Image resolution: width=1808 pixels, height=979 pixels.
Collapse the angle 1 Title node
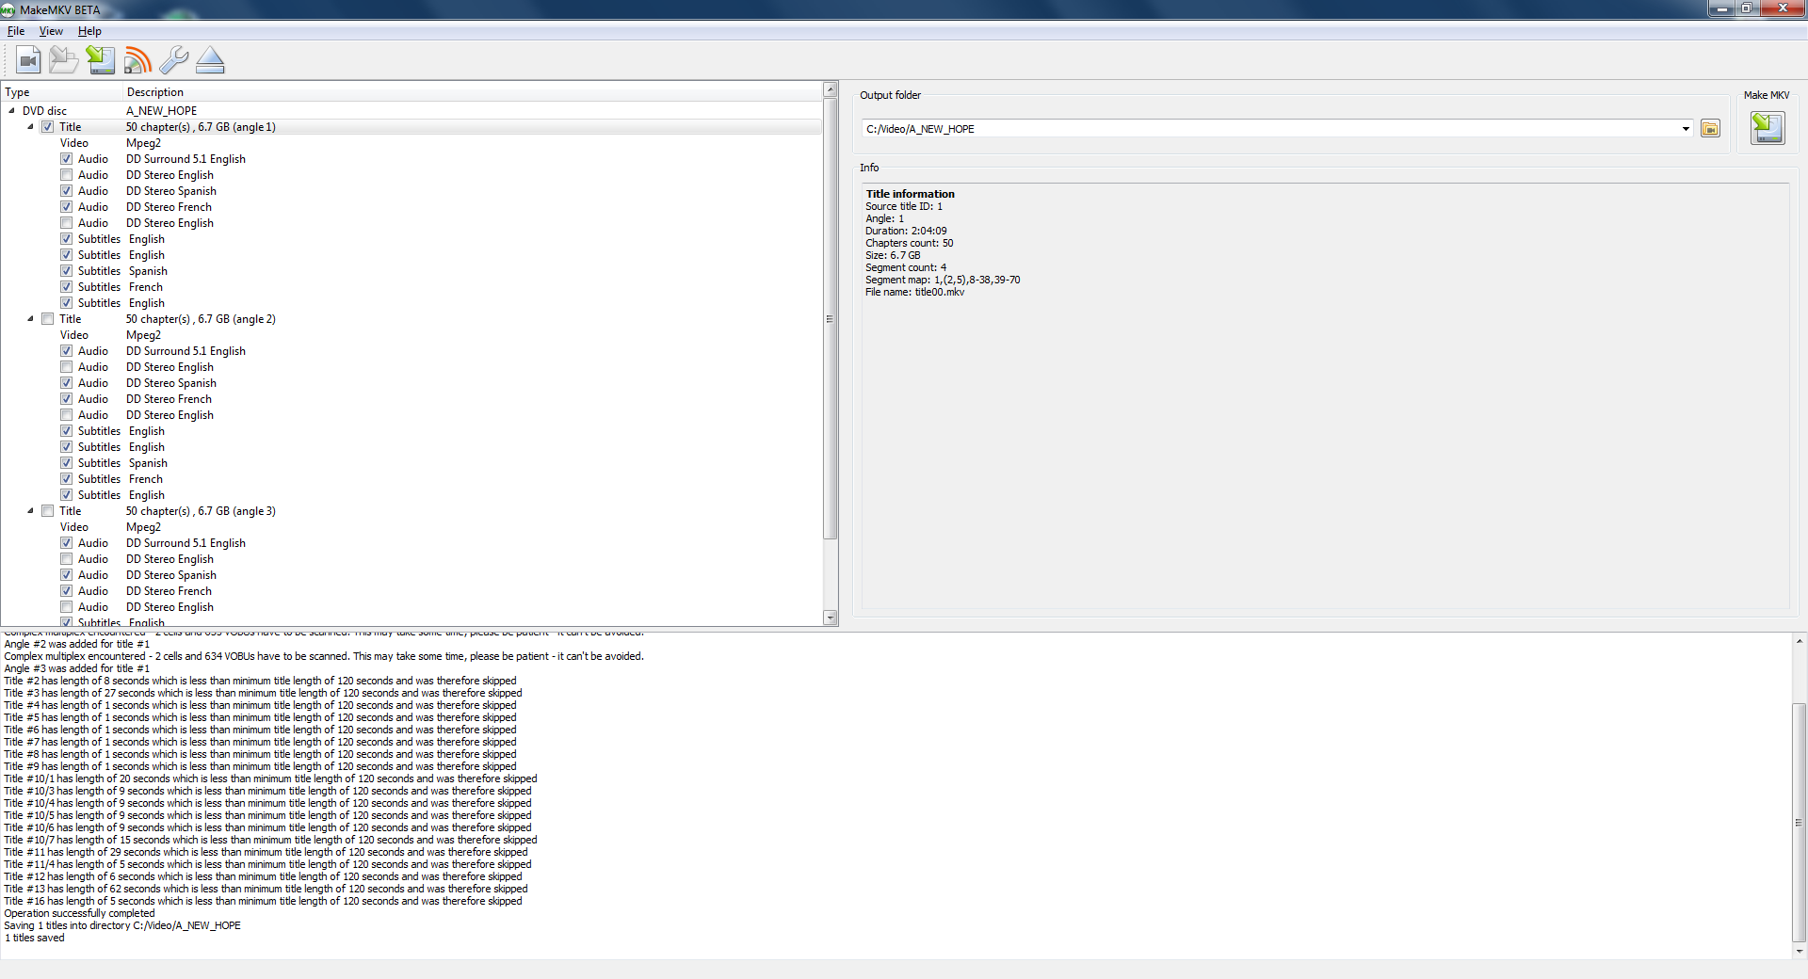30,126
